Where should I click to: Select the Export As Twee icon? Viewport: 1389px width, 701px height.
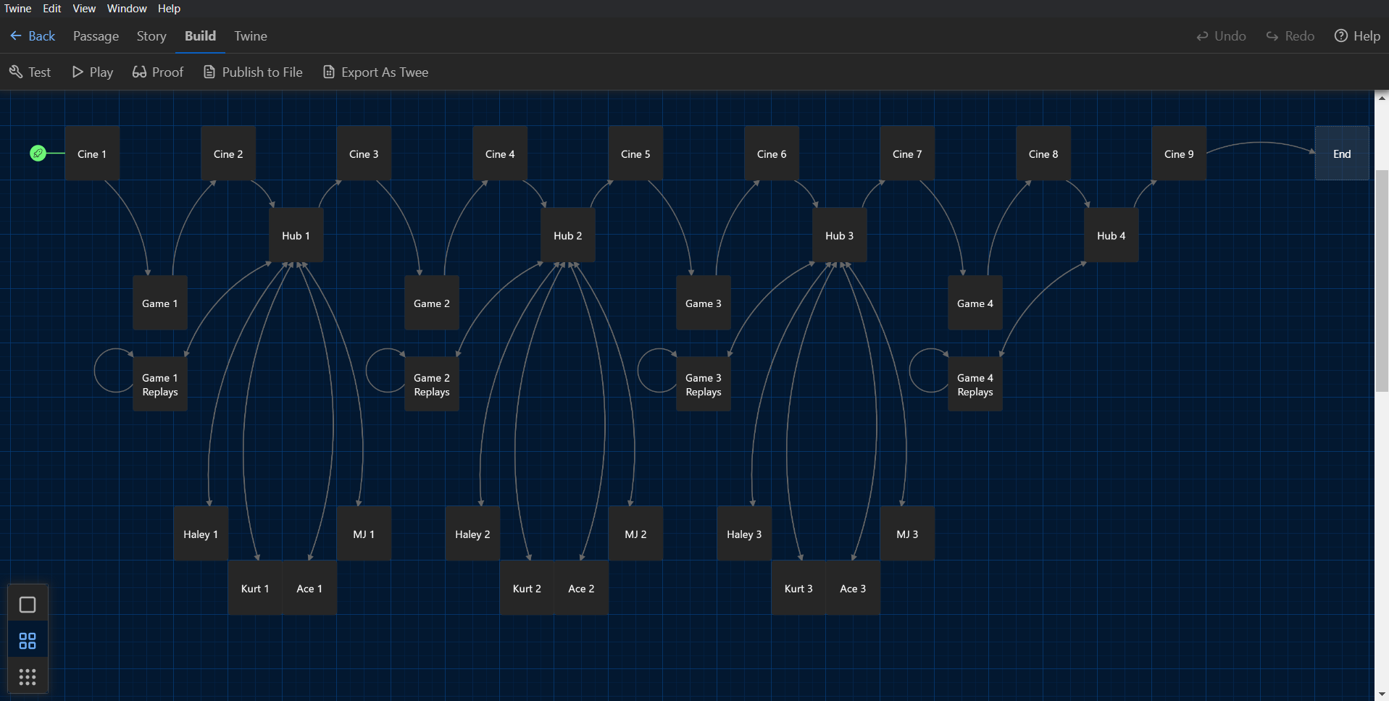329,72
